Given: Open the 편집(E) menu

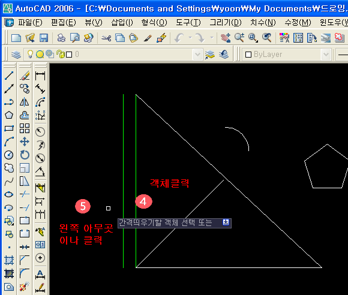Looking at the screenshot, I should [x=64, y=22].
